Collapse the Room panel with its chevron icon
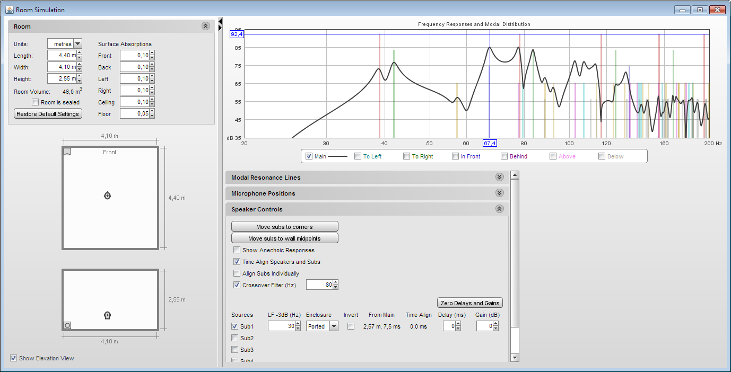This screenshot has width=731, height=372. click(x=205, y=26)
